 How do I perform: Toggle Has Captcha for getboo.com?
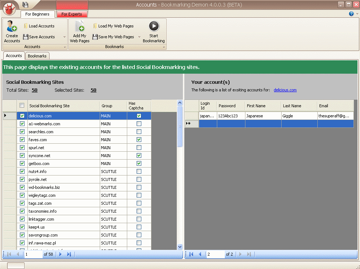pos(139,164)
